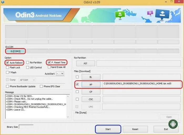
Task: Click the 'Checking MD5 finished Sucessfully..' log line
Action: [x=28, y=107]
